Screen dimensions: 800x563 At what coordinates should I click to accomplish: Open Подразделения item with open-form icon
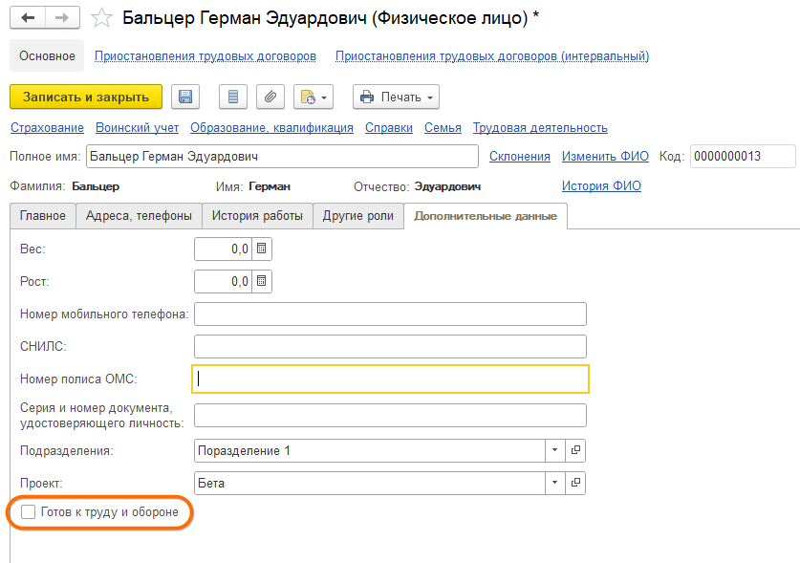tap(575, 450)
